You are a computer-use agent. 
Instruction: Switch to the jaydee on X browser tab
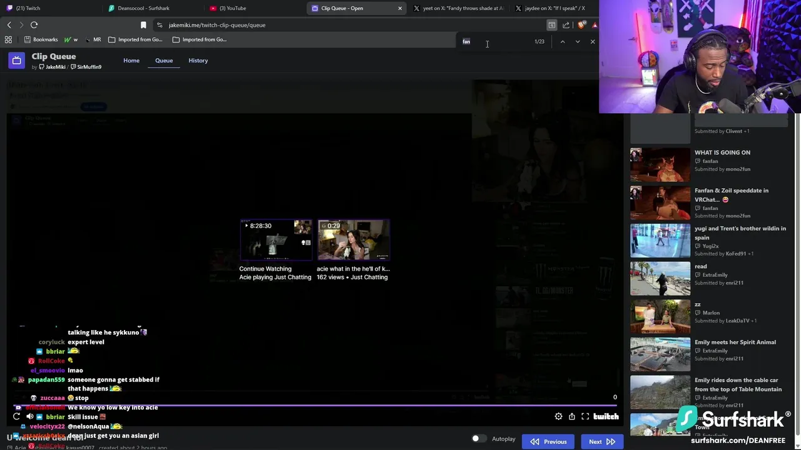coord(554,8)
